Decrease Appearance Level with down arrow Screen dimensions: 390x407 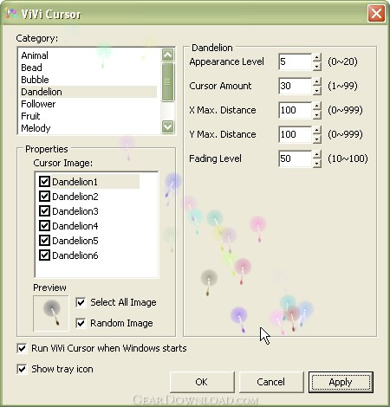click(x=317, y=66)
